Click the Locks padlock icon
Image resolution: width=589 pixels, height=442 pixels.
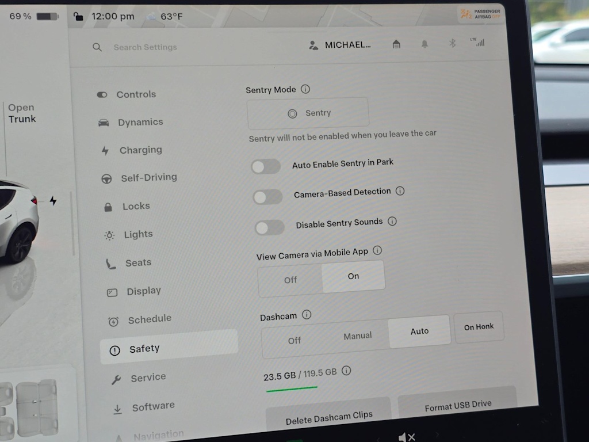(x=108, y=207)
